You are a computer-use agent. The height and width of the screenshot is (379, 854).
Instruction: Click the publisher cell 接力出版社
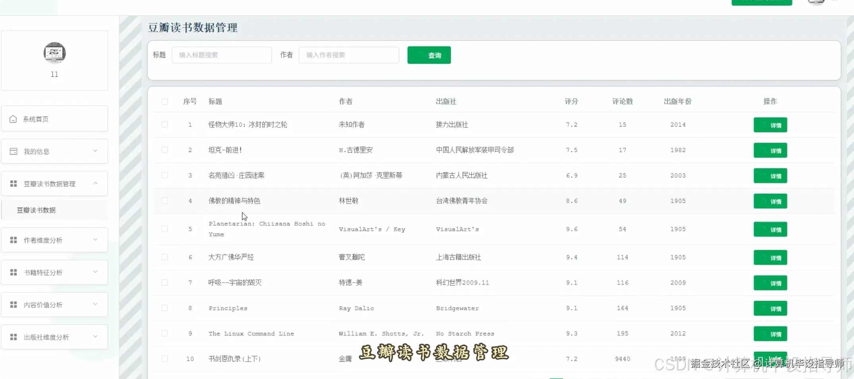[452, 125]
